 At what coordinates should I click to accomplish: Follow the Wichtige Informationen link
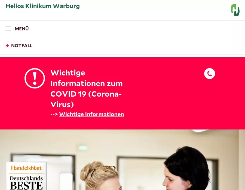(91, 114)
